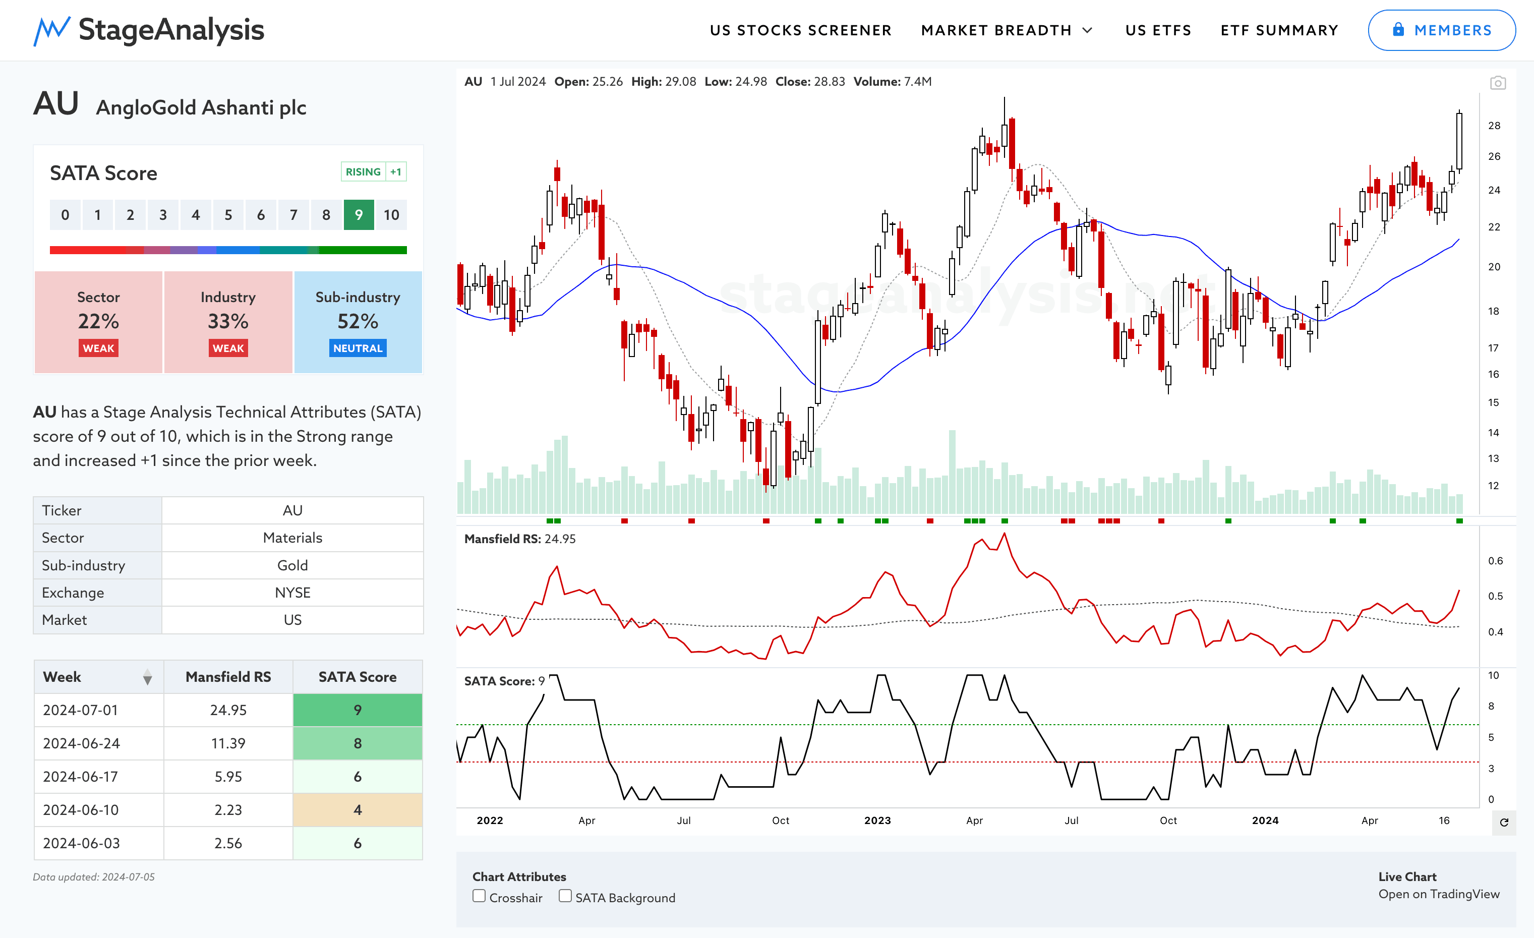Open the ETF Summary page

click(1279, 30)
